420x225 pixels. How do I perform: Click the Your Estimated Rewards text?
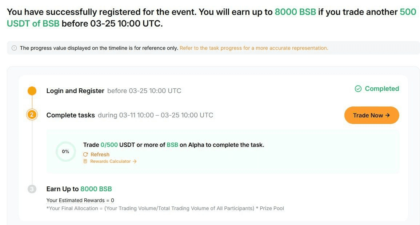tap(80, 200)
